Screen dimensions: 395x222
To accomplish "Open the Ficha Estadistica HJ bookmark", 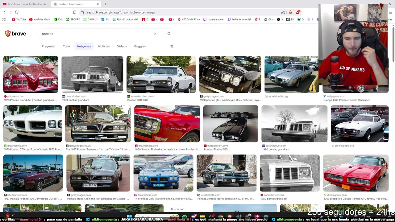I will [x=125, y=19].
